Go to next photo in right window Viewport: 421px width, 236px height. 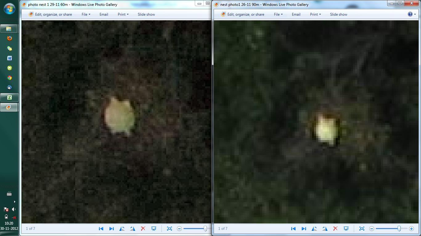[x=304, y=229]
